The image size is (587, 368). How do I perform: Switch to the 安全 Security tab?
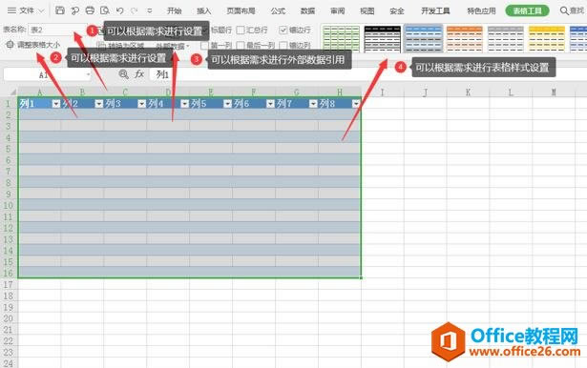397,10
